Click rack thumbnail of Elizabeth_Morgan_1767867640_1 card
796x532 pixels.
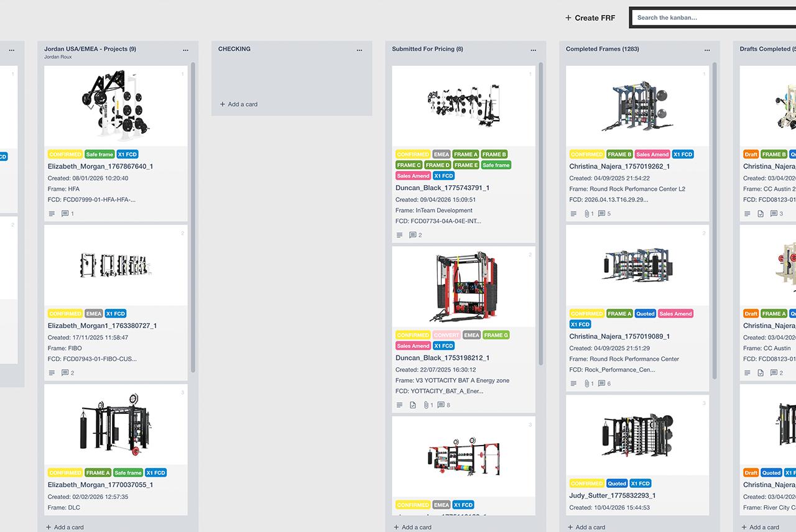116,106
